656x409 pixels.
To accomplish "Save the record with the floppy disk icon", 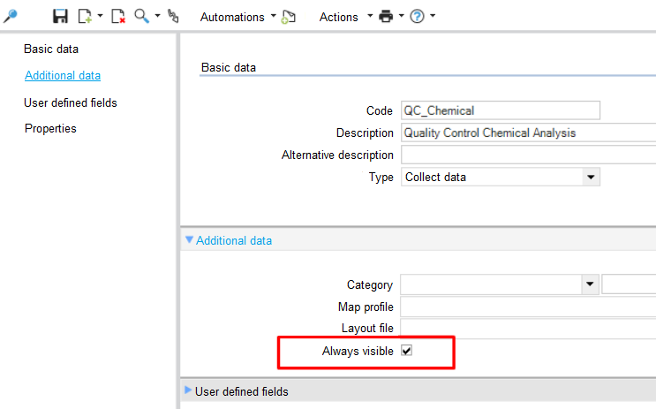I will 60,16.
